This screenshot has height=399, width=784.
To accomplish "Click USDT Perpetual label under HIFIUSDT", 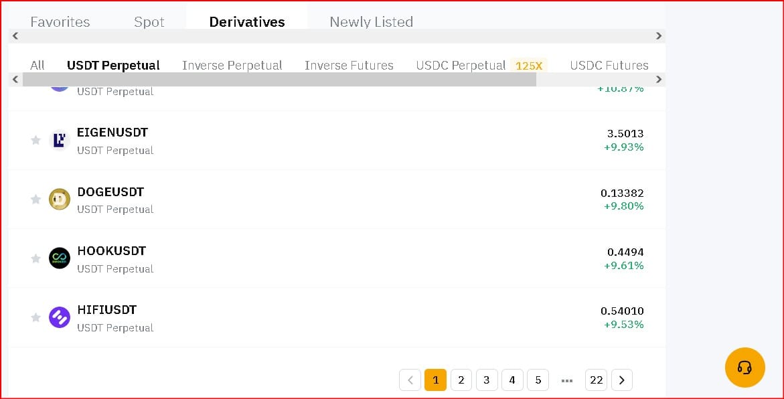I will coord(115,328).
